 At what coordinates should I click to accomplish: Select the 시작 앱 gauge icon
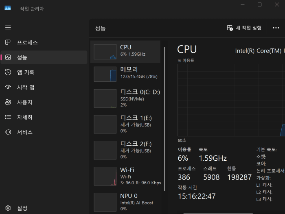8,87
